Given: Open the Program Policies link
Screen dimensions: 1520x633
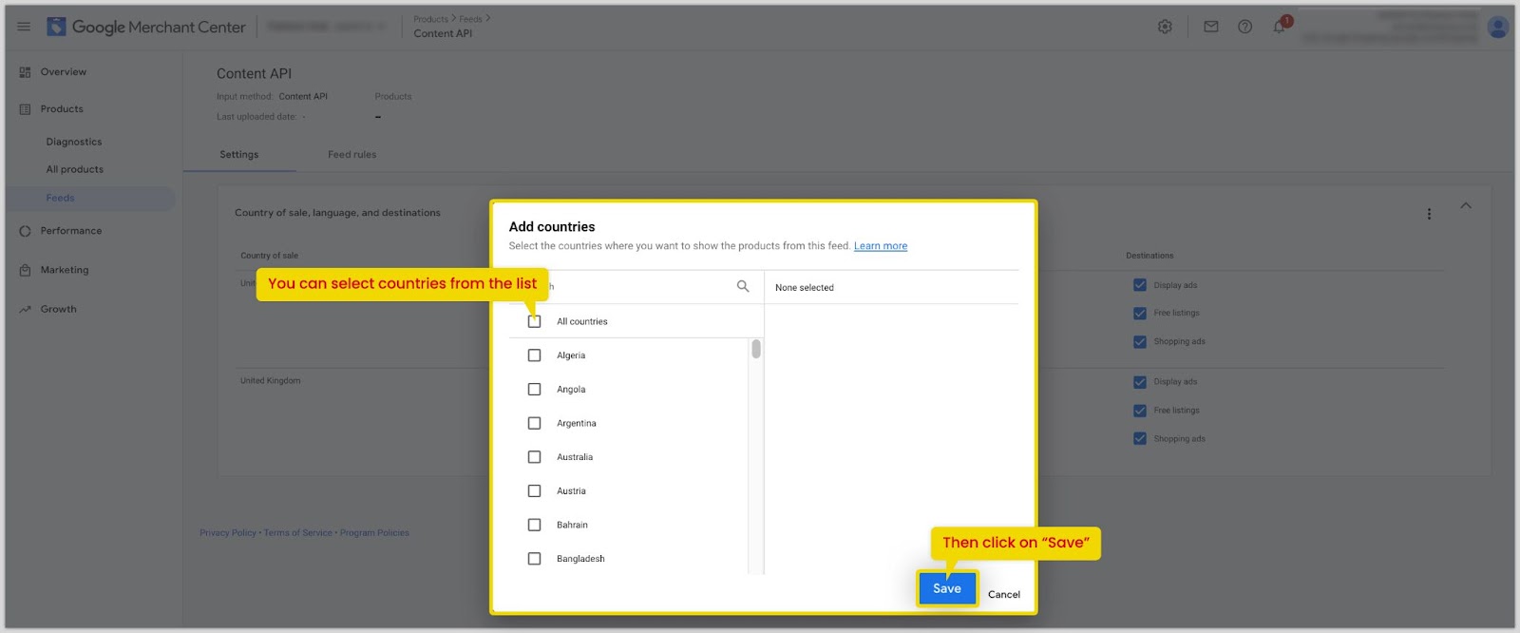Looking at the screenshot, I should coord(374,533).
